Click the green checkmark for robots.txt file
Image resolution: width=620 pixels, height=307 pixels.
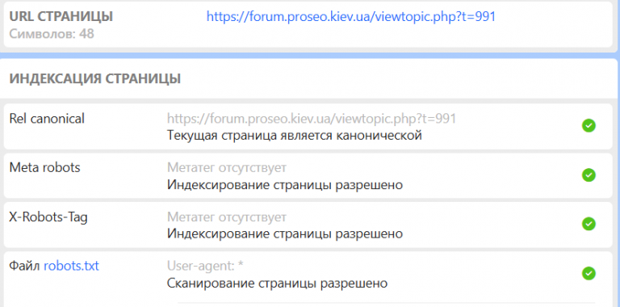[x=589, y=273]
